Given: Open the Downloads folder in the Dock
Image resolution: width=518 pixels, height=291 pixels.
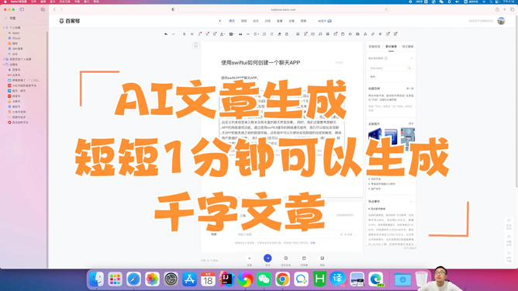Looking at the screenshot, I should point(402,279).
